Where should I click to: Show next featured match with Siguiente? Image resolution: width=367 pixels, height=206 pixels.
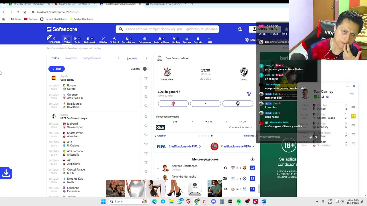click(250, 136)
